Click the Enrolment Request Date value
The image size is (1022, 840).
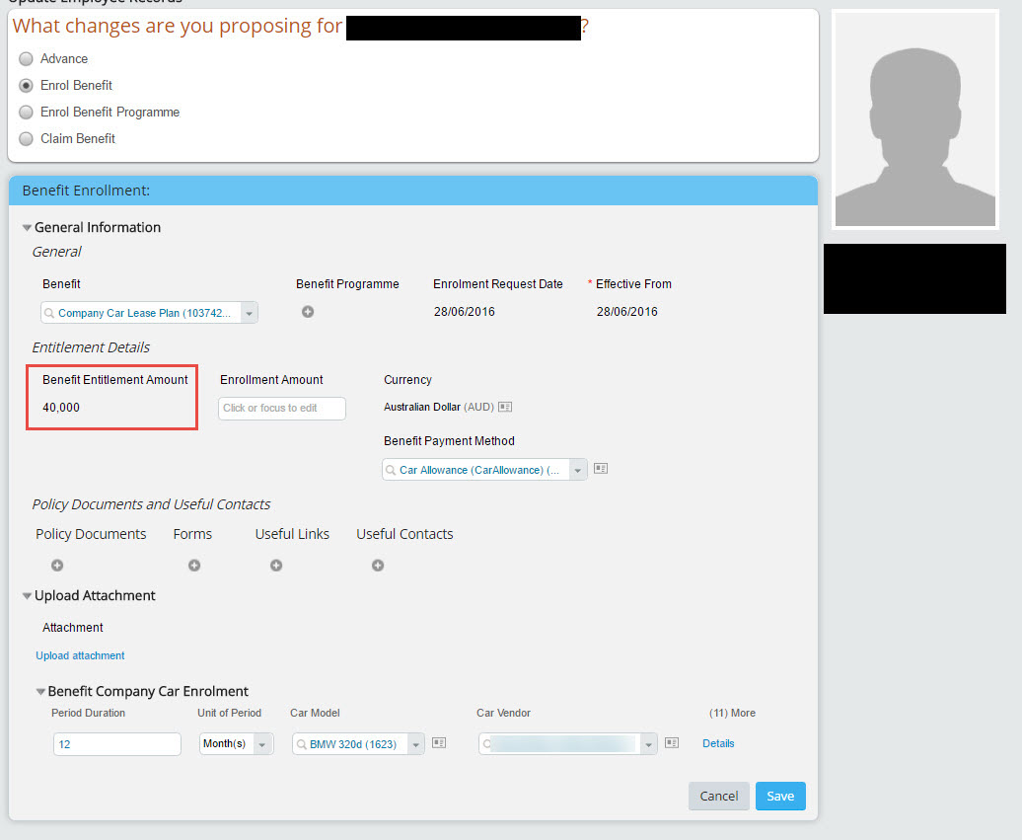tap(465, 312)
